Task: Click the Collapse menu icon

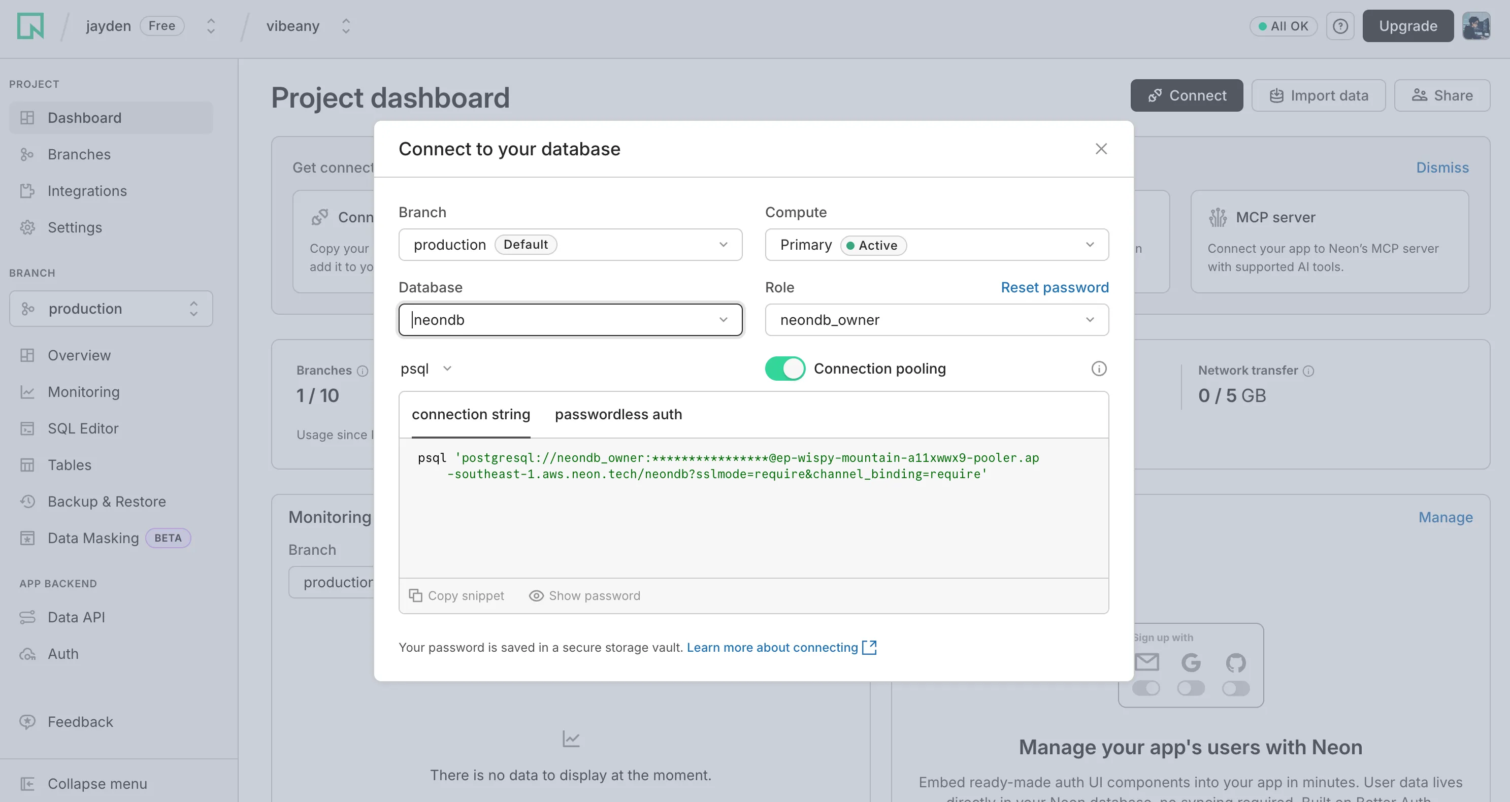Action: click(x=27, y=783)
